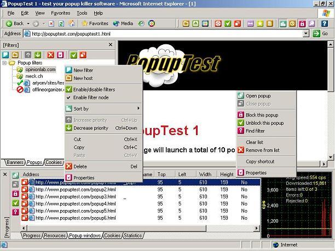Select the opinionlab.com tree item

[41, 69]
